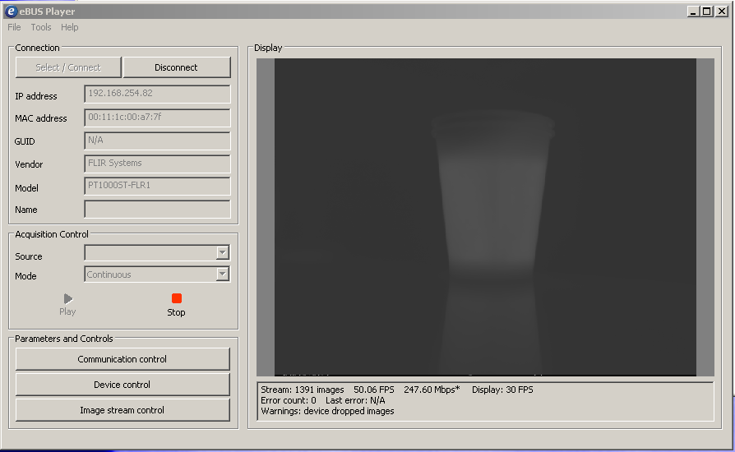Open the Tools menu
735x452 pixels.
click(41, 27)
